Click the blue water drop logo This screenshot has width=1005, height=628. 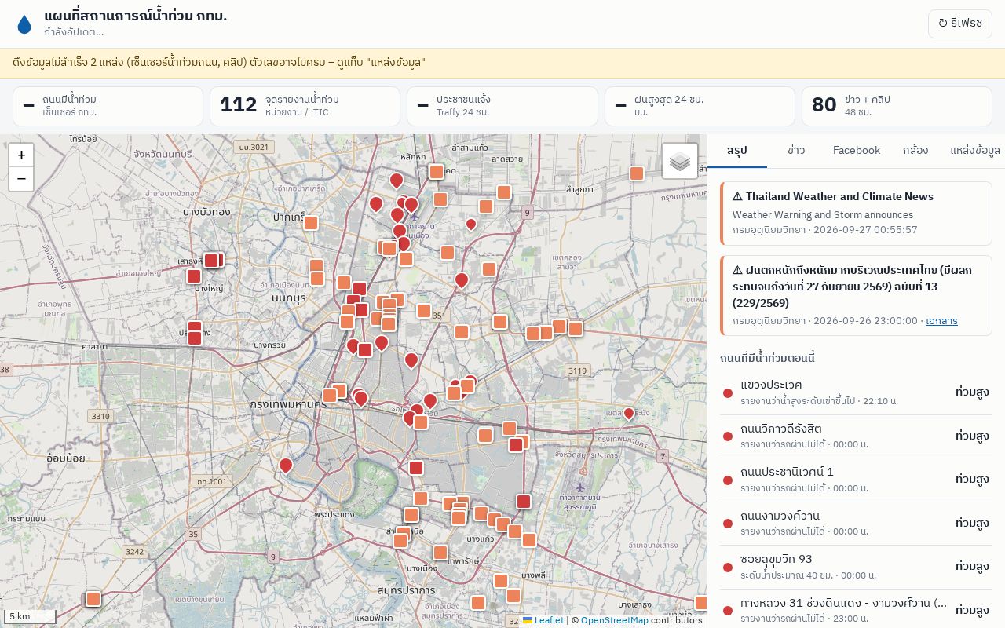pos(24,24)
